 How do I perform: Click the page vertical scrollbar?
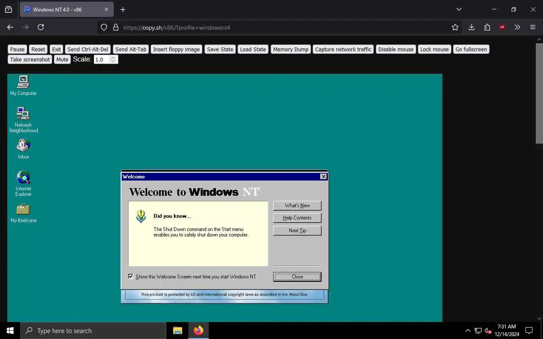pyautogui.click(x=539, y=93)
